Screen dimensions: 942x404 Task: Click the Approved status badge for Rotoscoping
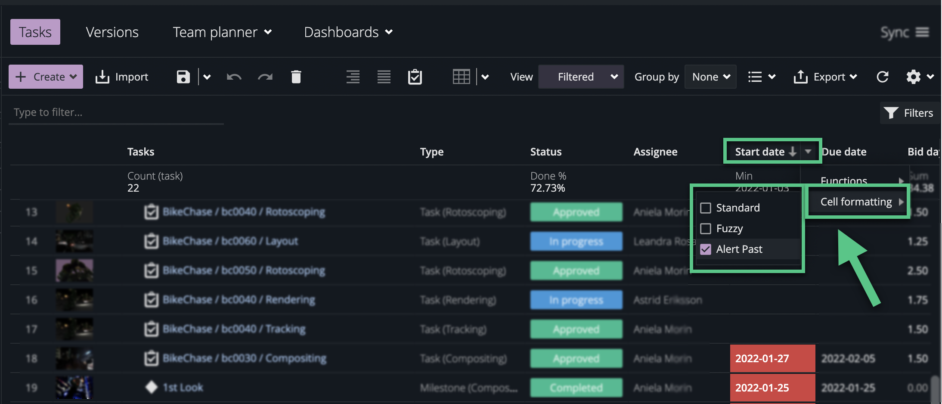point(576,212)
